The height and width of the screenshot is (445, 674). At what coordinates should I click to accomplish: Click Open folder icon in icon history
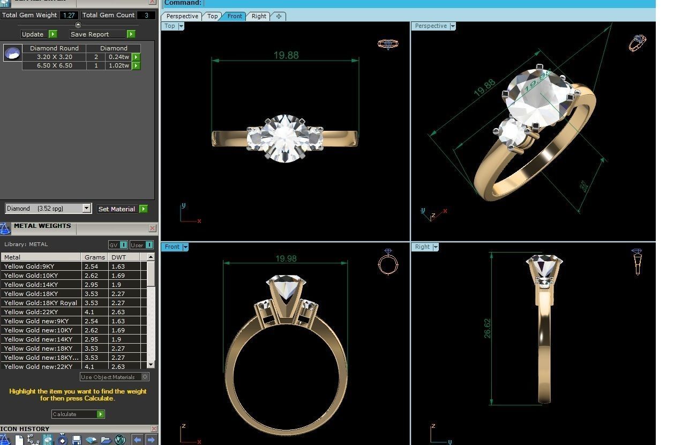[106, 440]
